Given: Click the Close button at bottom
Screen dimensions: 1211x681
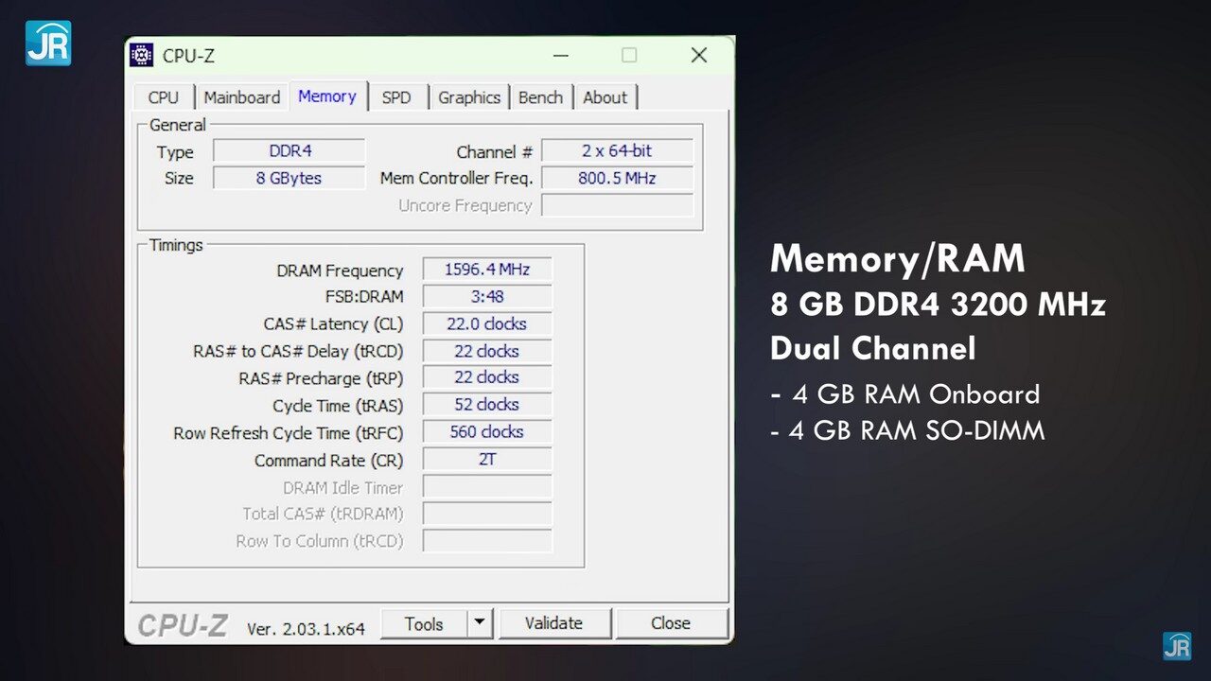Looking at the screenshot, I should pos(671,623).
